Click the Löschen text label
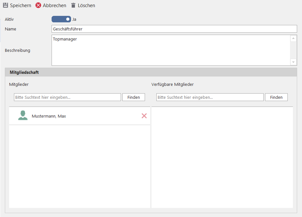Screen dimensions: 302x217 [x=86, y=6]
